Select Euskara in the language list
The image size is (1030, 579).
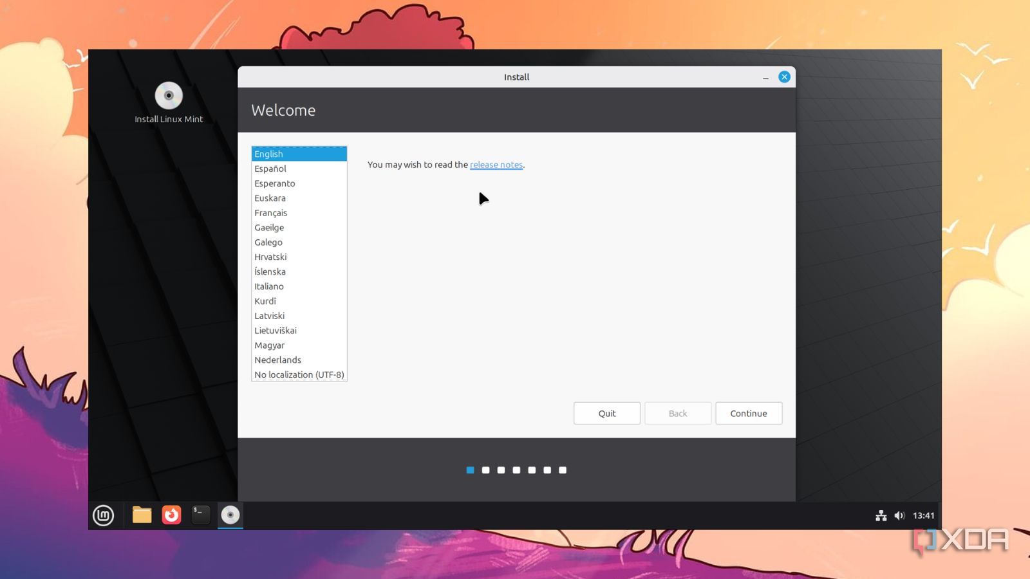click(x=299, y=198)
